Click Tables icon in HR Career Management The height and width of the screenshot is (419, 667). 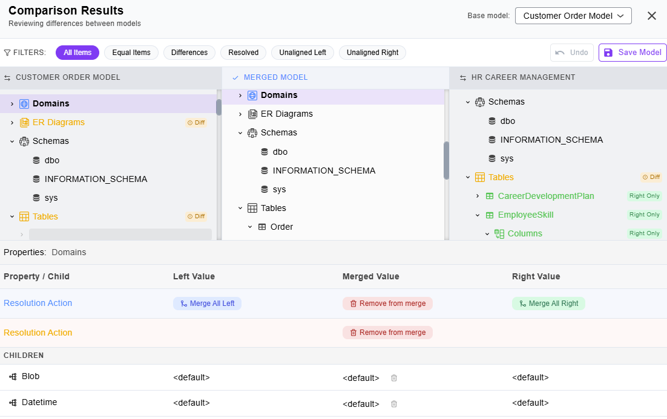click(480, 177)
